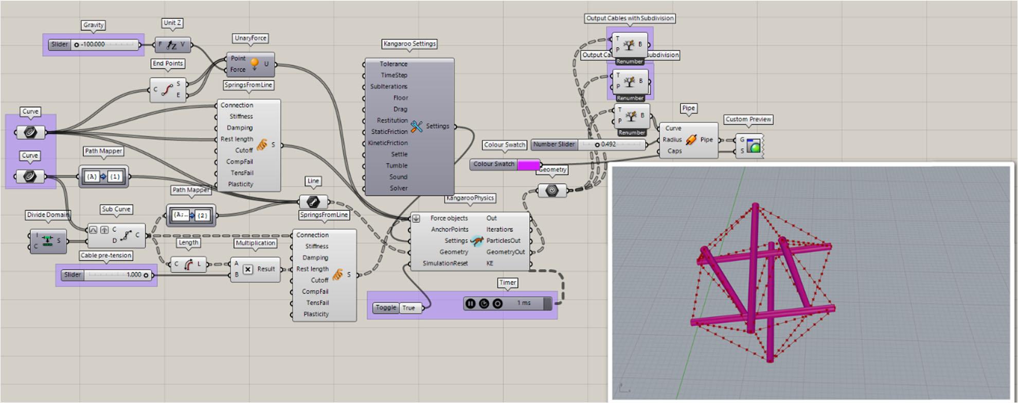
Task: Click the Kangaroo Settings title label
Action: (x=409, y=44)
